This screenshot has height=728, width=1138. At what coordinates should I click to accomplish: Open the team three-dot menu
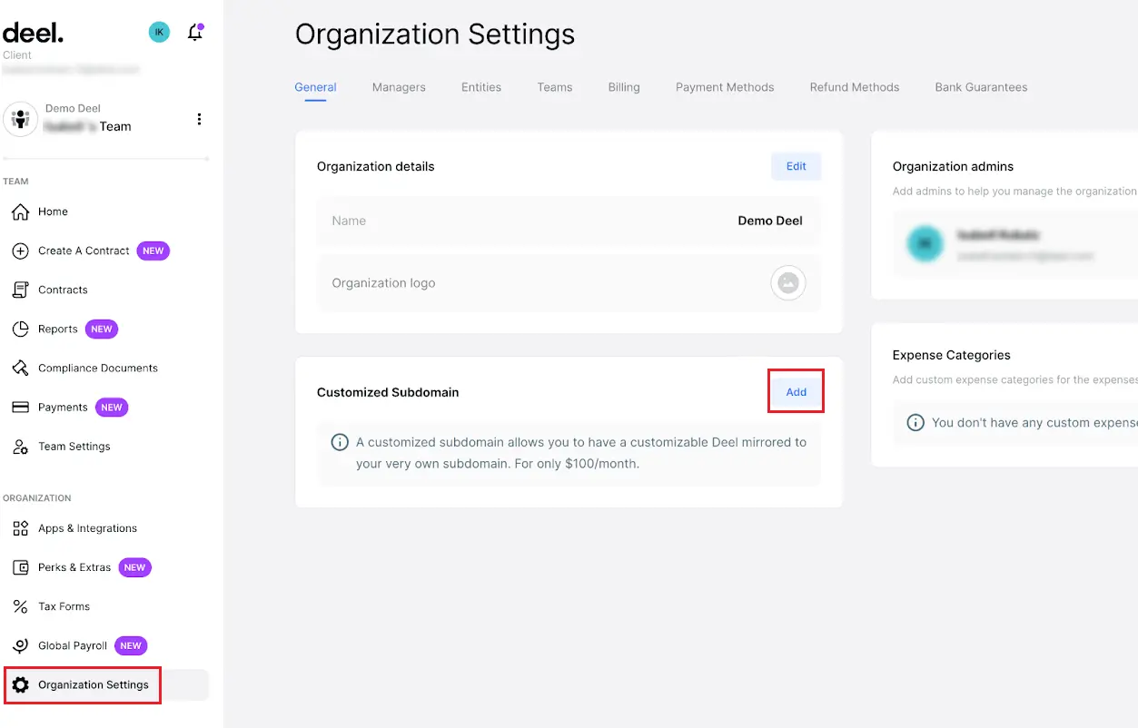coord(199,119)
